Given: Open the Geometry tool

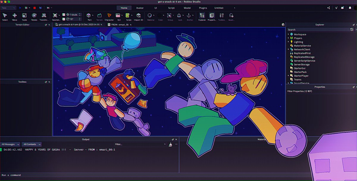Looking at the screenshot, I should click(55, 16).
